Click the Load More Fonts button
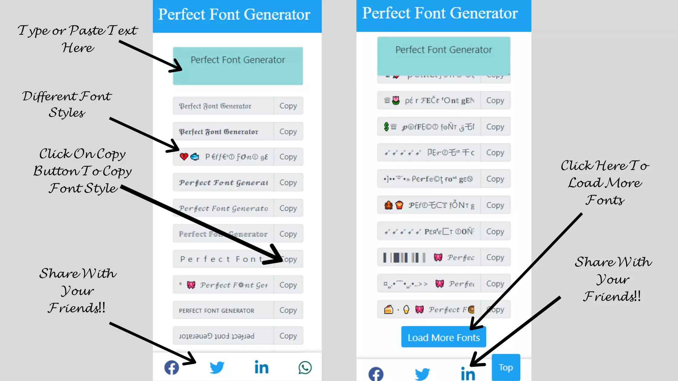The image size is (678, 381). coord(443,337)
